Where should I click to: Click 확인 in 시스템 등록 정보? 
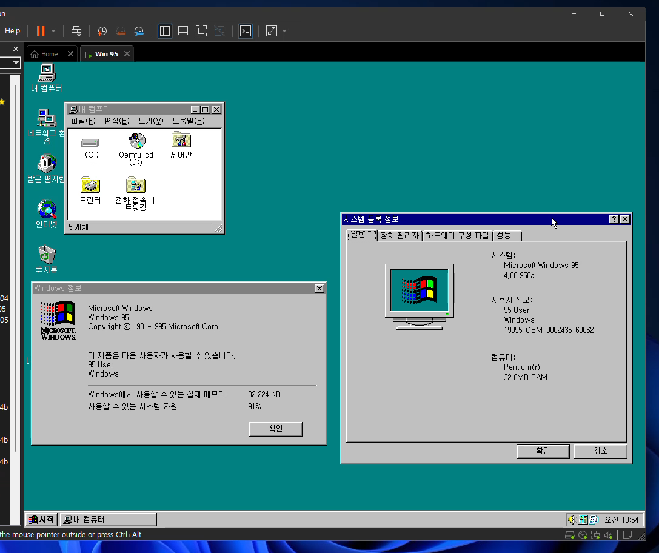click(543, 451)
